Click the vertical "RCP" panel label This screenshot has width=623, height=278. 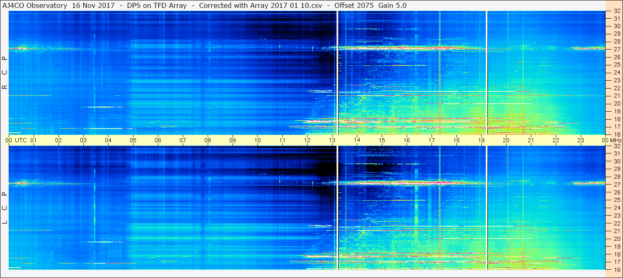click(5, 72)
